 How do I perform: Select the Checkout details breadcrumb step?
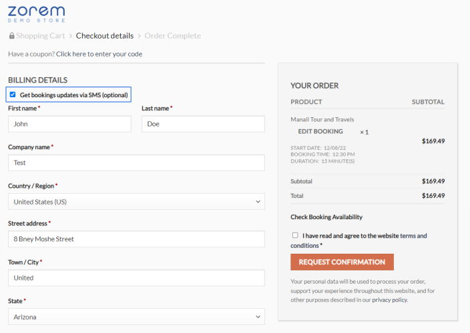(x=105, y=36)
